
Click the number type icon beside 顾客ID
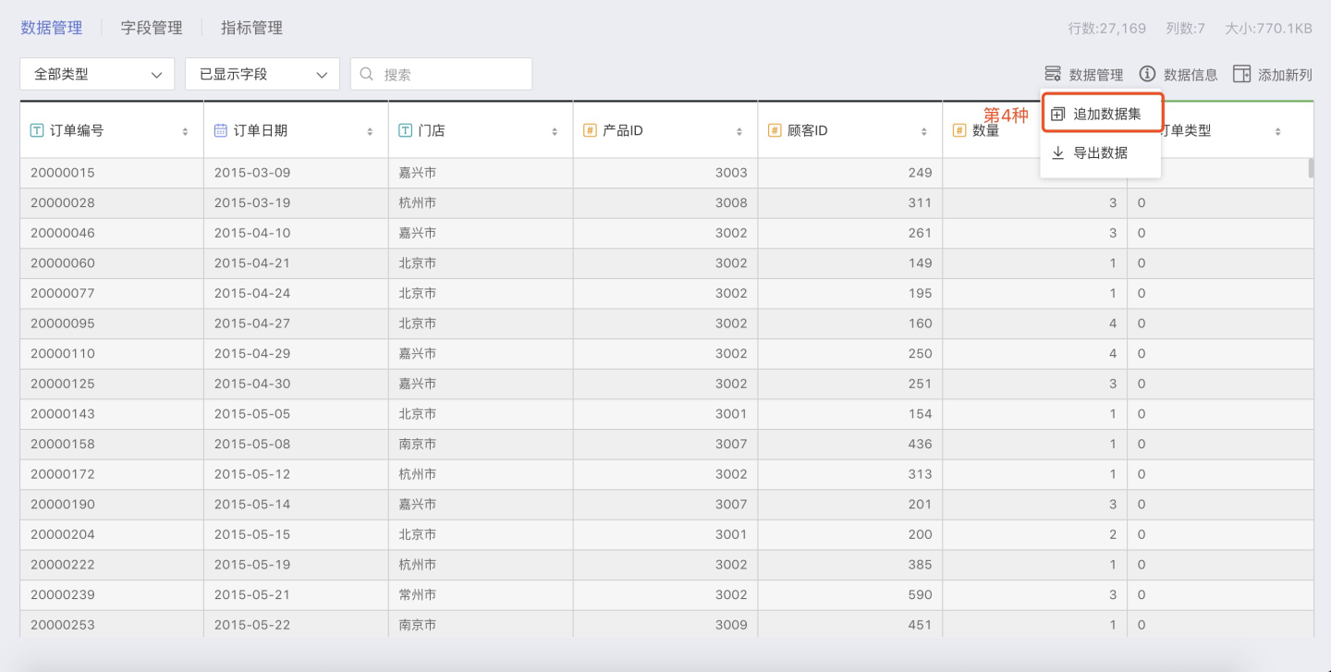775,131
